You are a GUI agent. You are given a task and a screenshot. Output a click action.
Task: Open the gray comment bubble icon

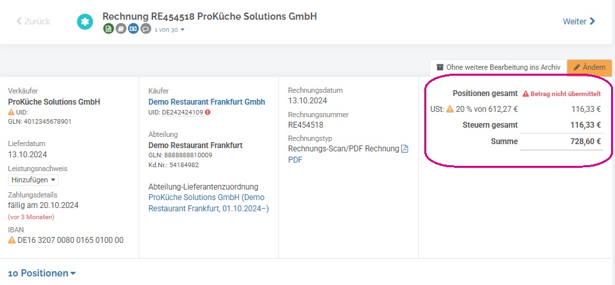pyautogui.click(x=146, y=28)
